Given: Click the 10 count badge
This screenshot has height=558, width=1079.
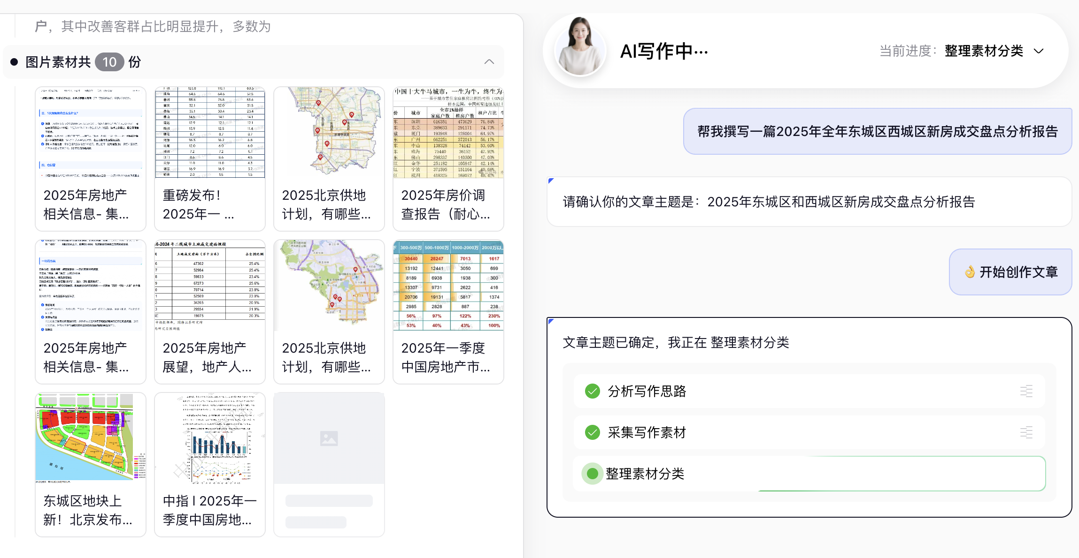Looking at the screenshot, I should pos(109,62).
